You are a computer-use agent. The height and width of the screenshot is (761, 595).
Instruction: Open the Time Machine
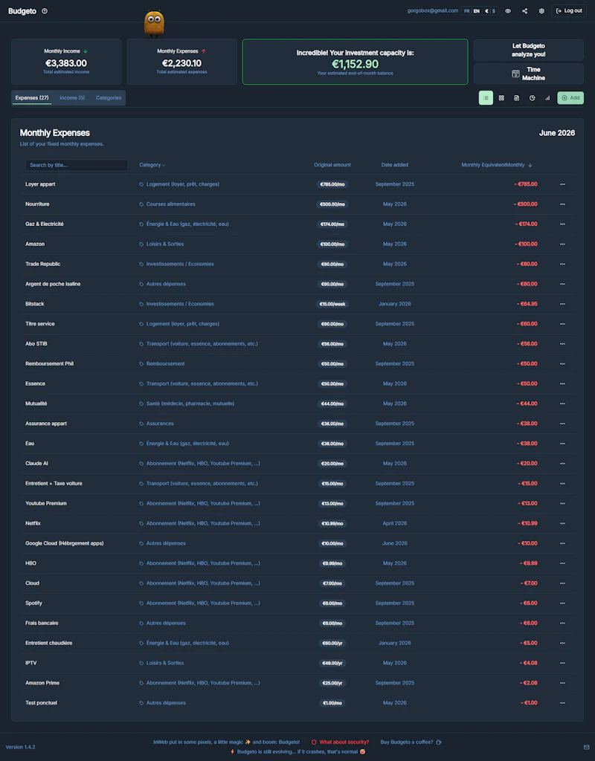[x=529, y=74]
